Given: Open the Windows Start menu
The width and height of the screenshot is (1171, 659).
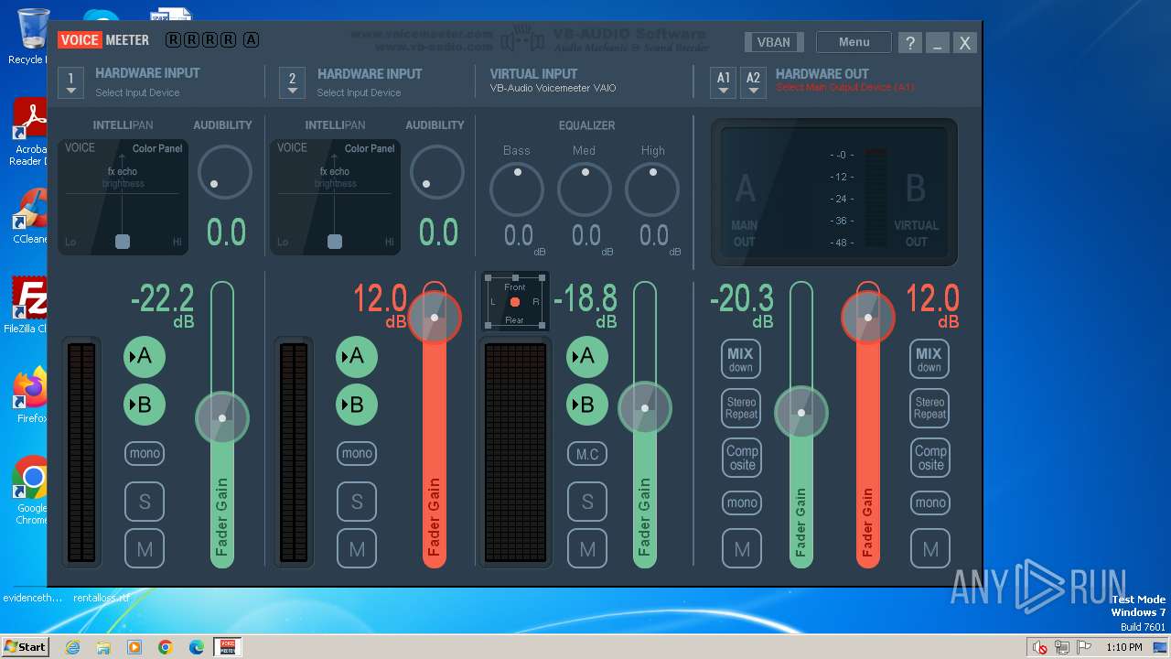Looking at the screenshot, I should point(25,647).
